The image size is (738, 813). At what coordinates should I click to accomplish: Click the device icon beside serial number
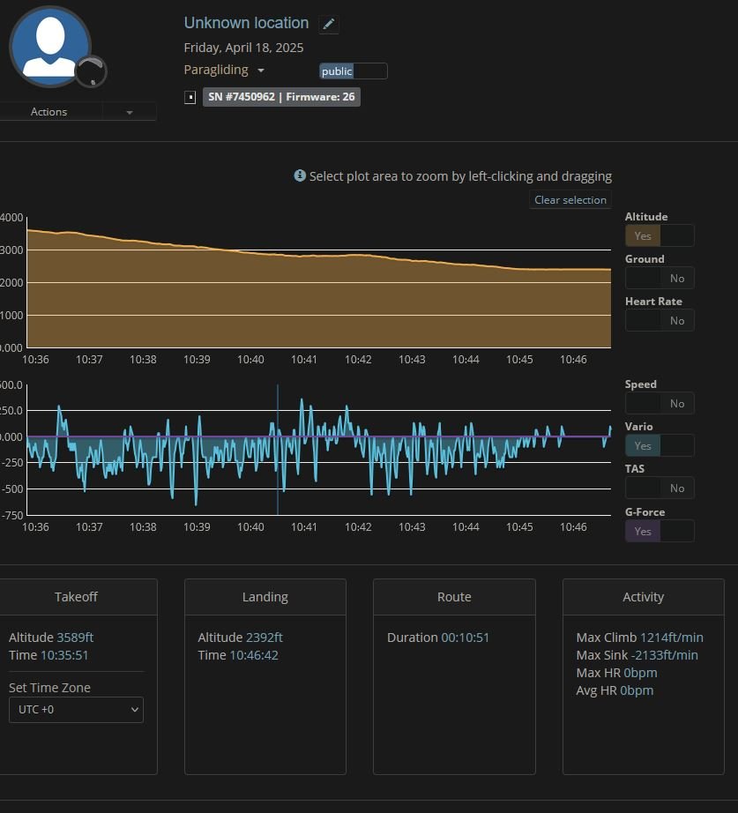190,97
